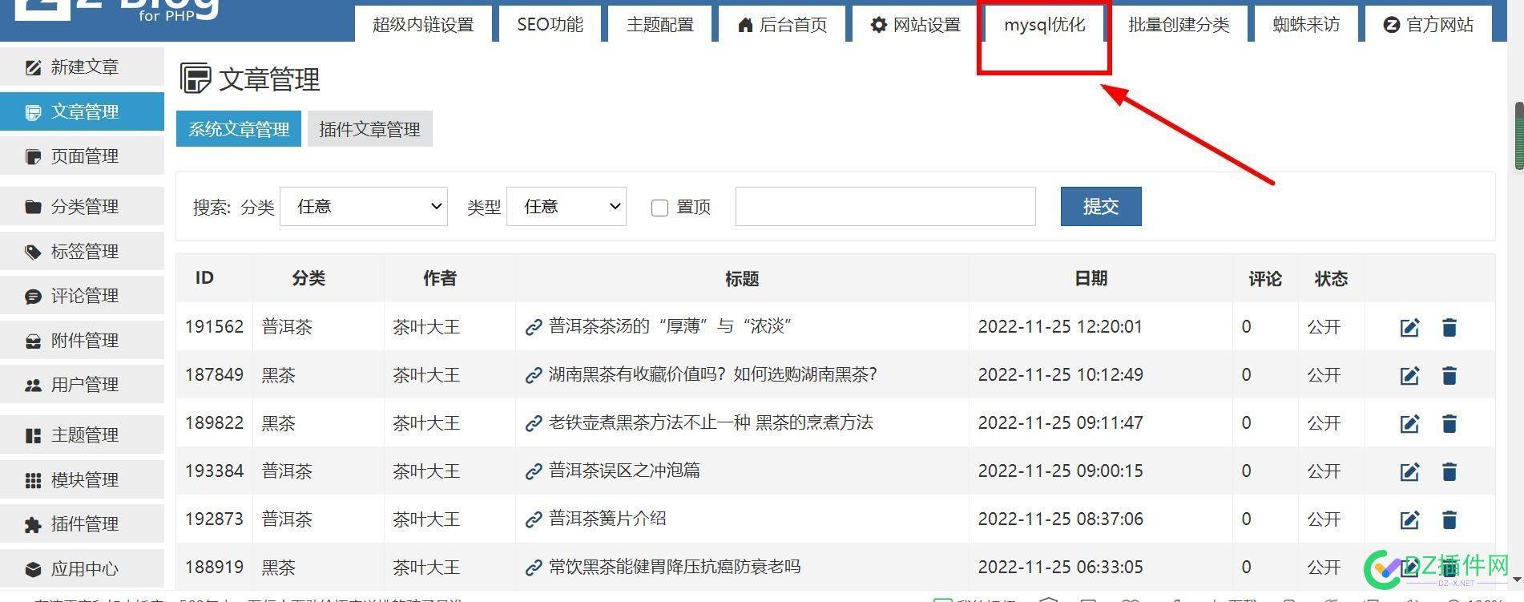Edit article 193384 with pencil icon

1409,471
